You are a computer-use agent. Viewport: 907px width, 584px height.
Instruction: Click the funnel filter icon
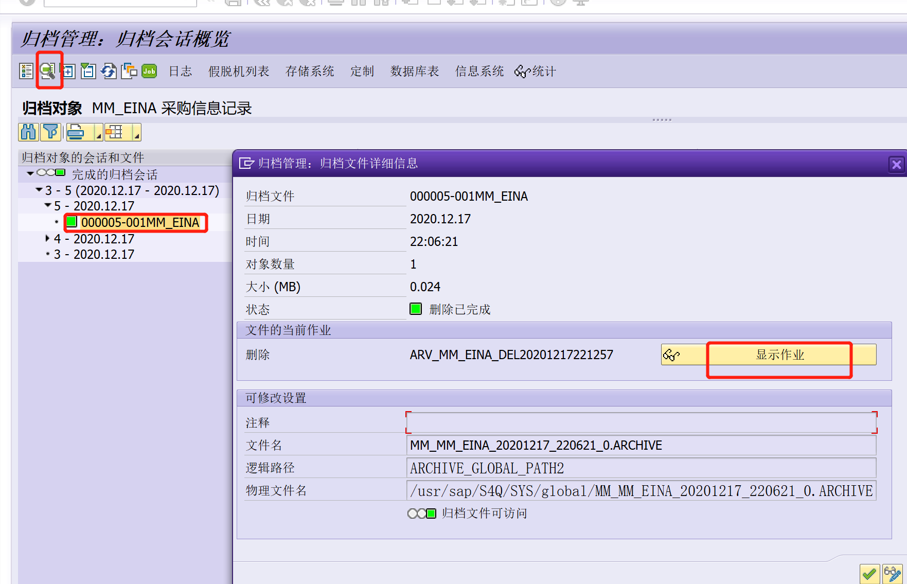point(51,132)
